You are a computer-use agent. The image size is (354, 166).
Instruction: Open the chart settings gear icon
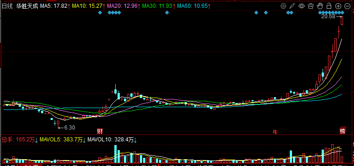pos(283,6)
